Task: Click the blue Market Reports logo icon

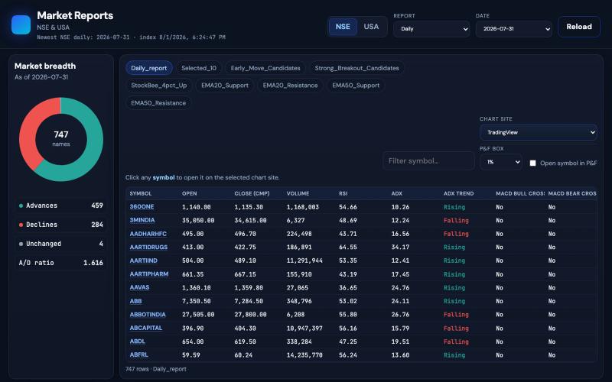Action: coord(21,25)
